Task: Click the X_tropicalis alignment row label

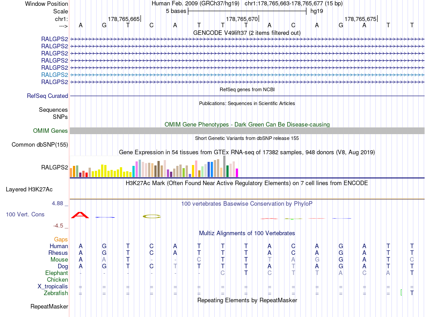Action: point(53,287)
